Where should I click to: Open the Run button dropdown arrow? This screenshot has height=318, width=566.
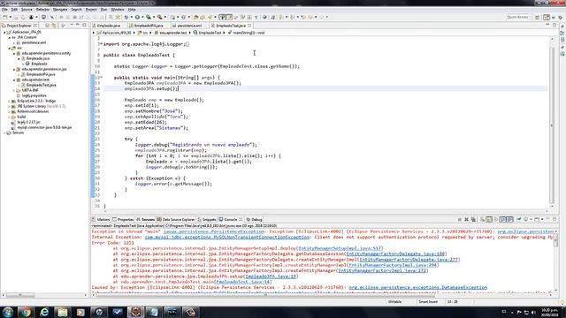[x=142, y=17]
